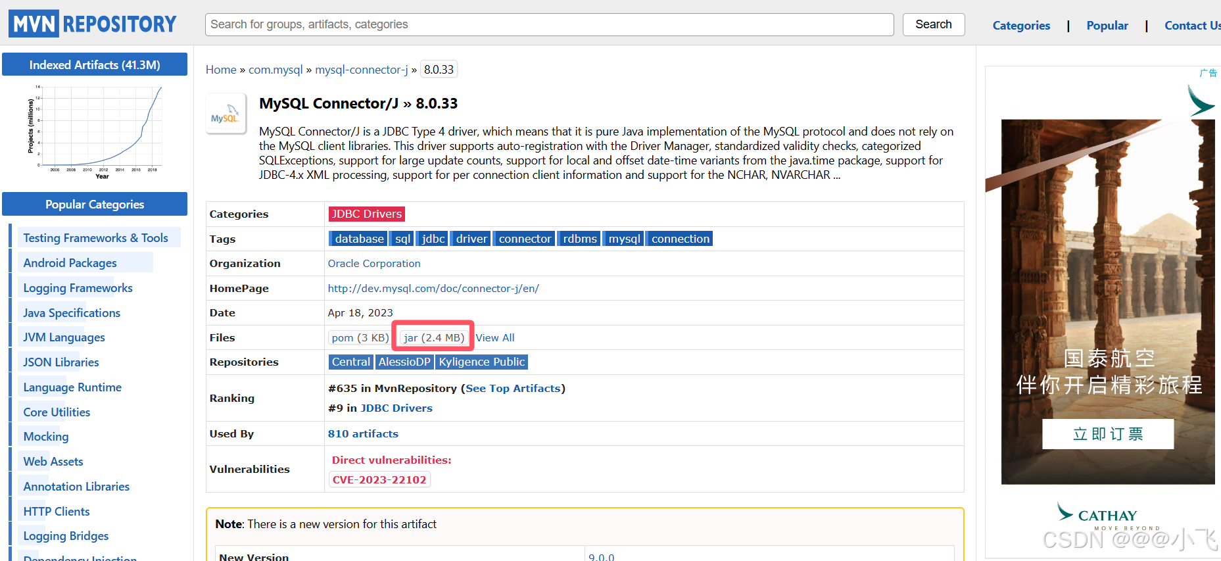Image resolution: width=1221 pixels, height=561 pixels.
Task: Click the Search button
Action: [934, 24]
